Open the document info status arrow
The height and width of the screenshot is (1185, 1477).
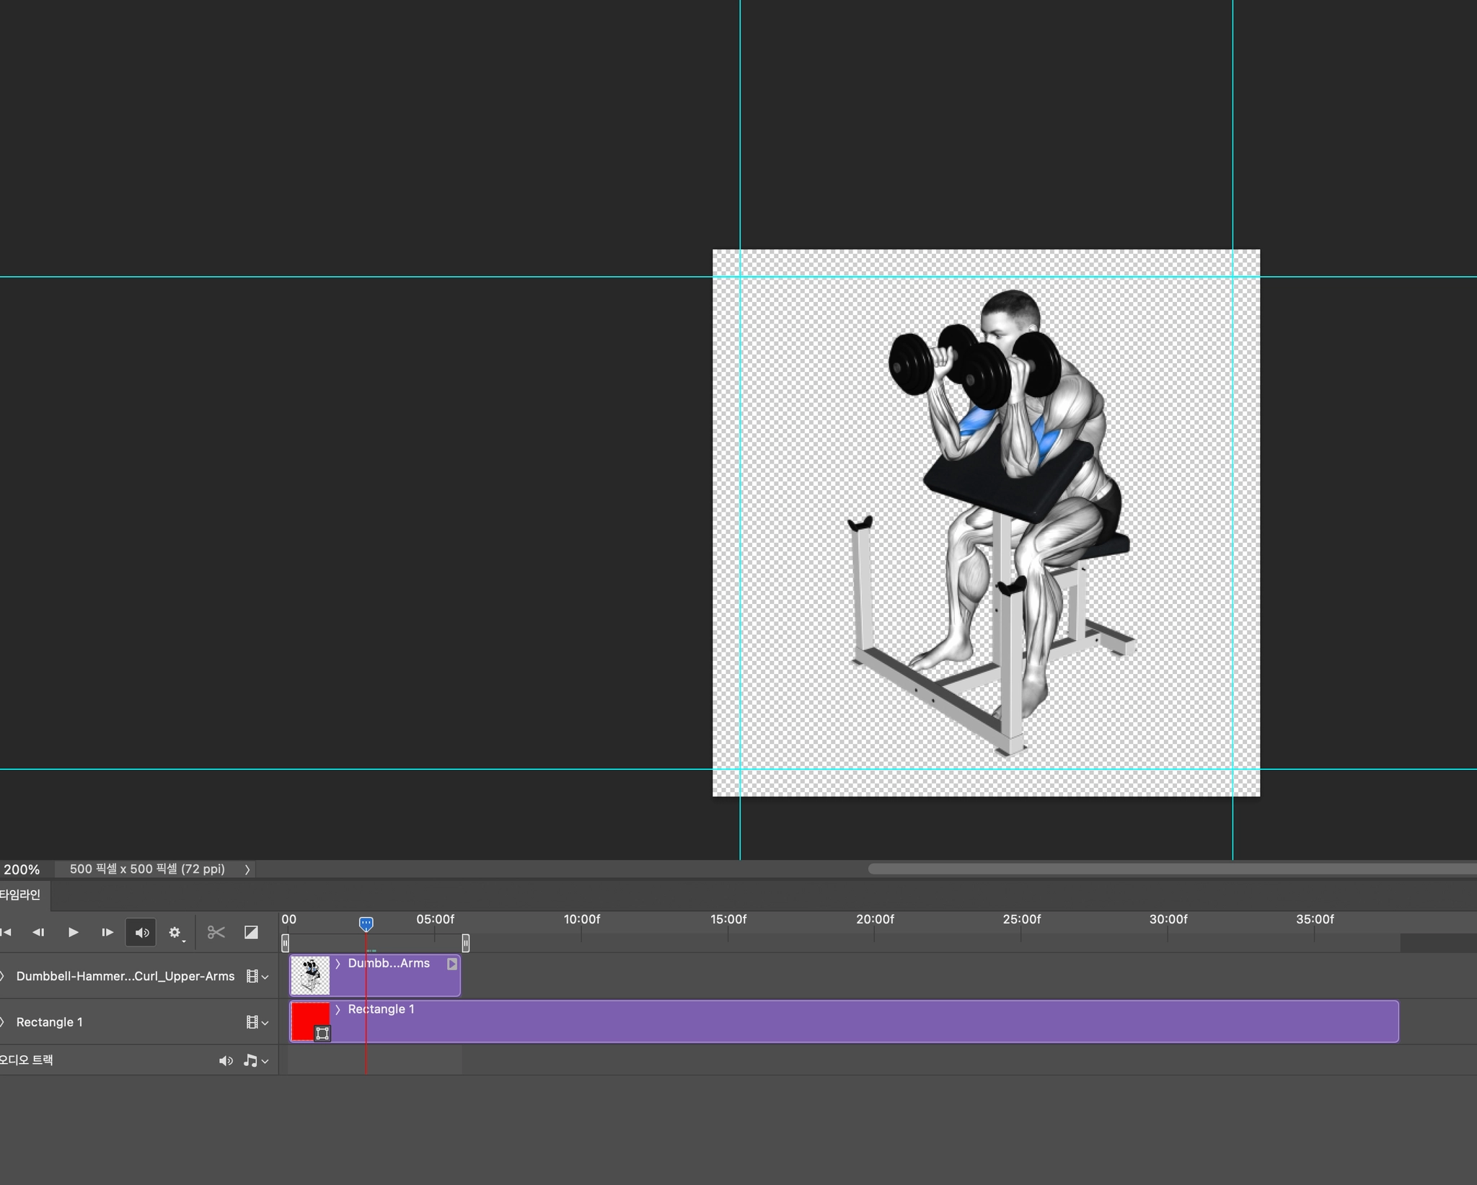click(x=247, y=869)
